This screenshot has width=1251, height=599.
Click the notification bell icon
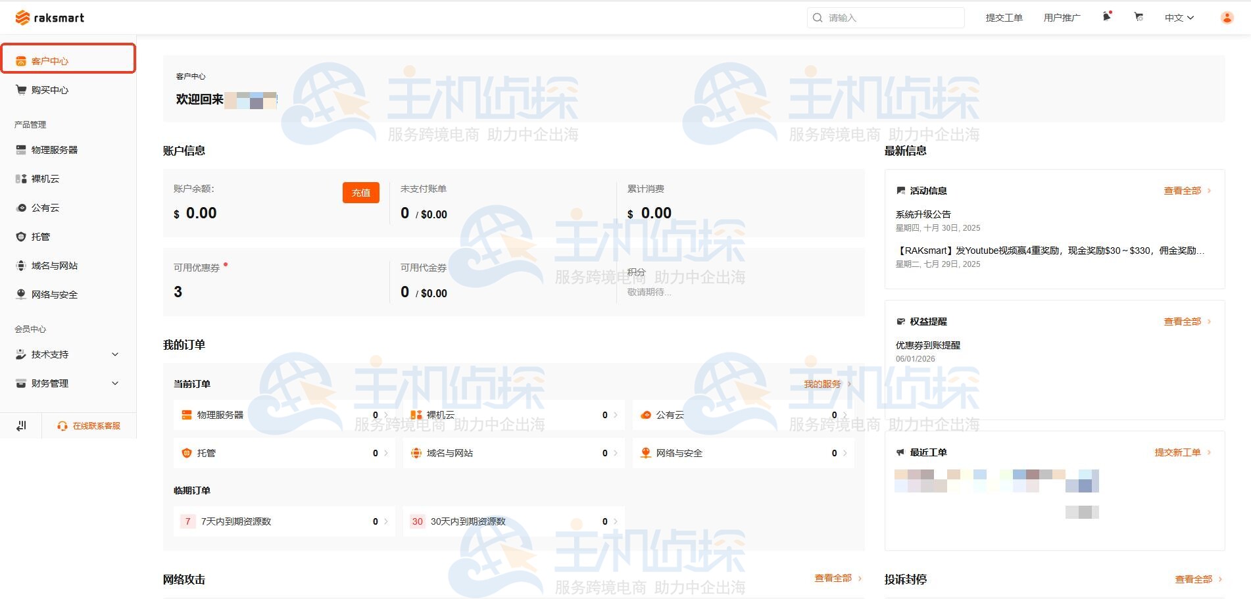point(1104,17)
